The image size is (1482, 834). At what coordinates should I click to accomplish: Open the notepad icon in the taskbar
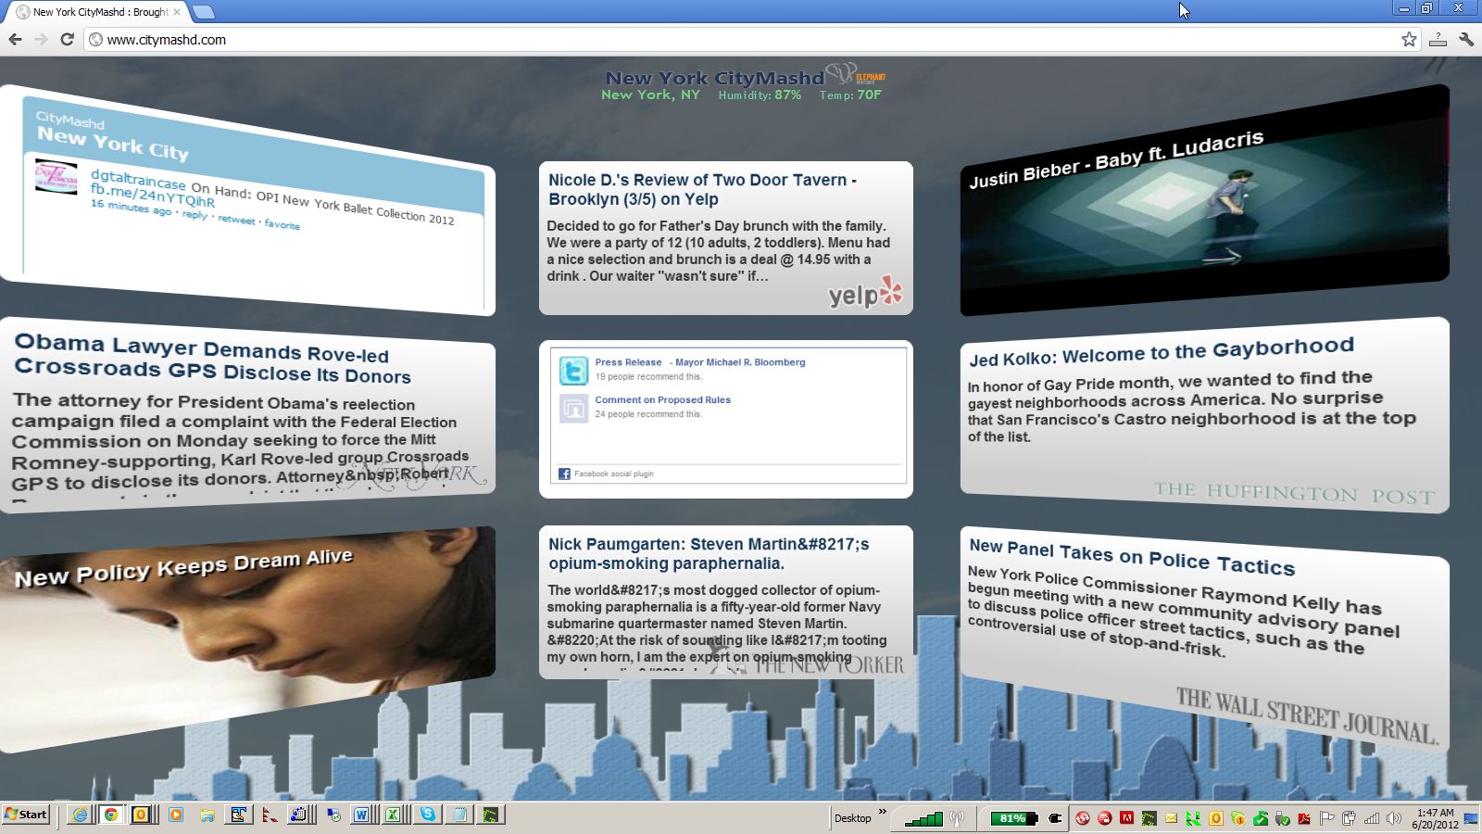tap(459, 815)
